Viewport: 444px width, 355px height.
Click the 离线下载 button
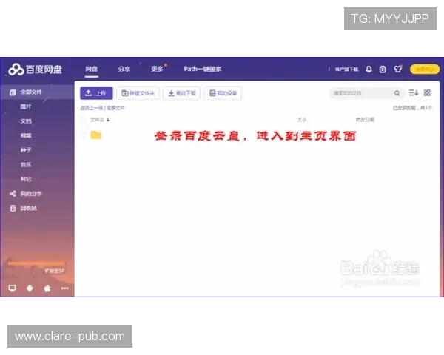pos(182,93)
